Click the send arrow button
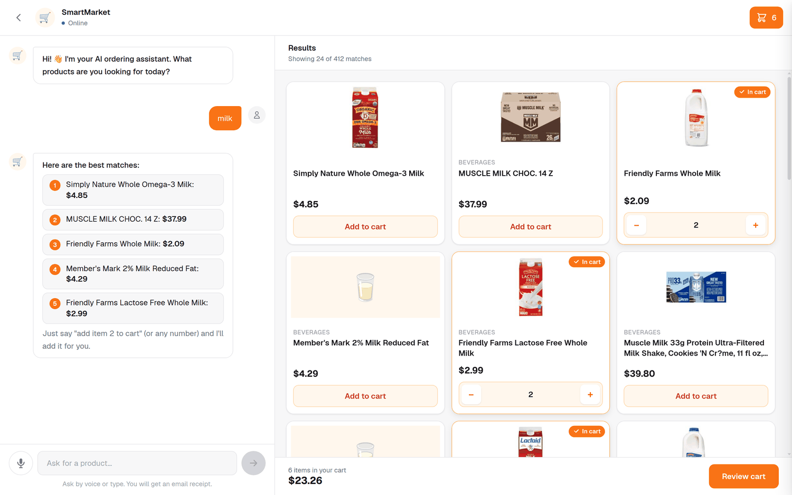Image resolution: width=792 pixels, height=495 pixels. pyautogui.click(x=253, y=463)
